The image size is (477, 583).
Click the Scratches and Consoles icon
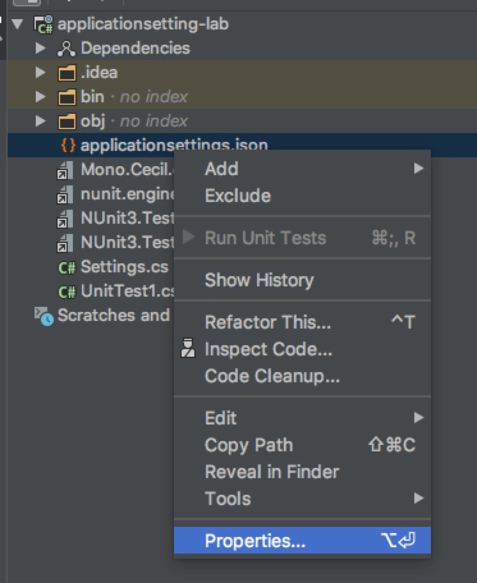[x=44, y=316]
